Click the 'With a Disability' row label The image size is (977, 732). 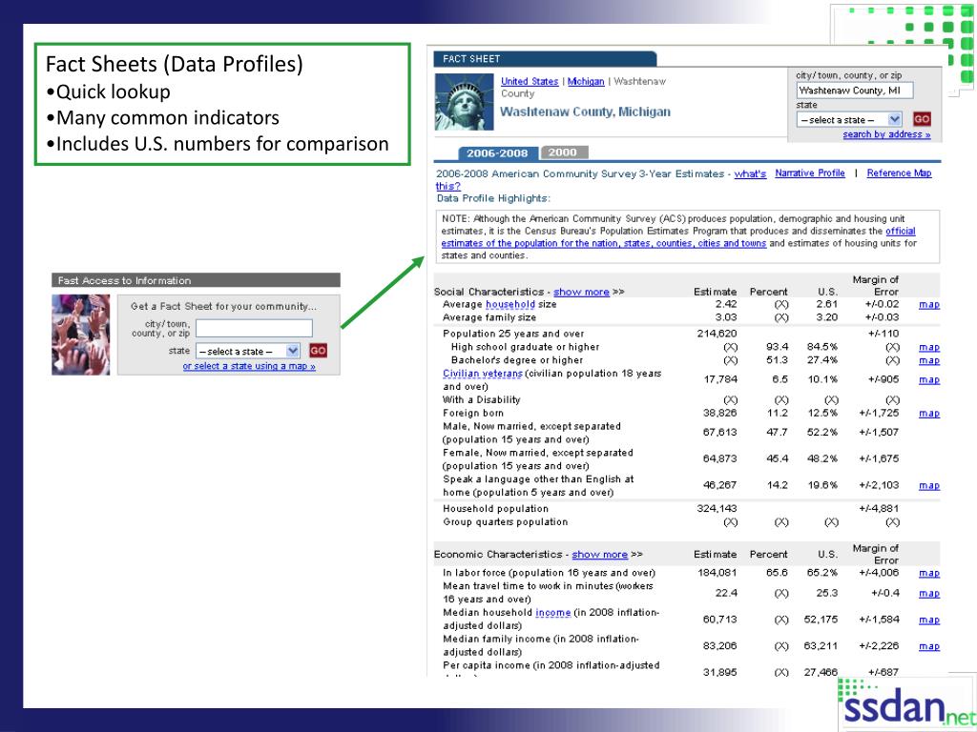click(x=481, y=399)
